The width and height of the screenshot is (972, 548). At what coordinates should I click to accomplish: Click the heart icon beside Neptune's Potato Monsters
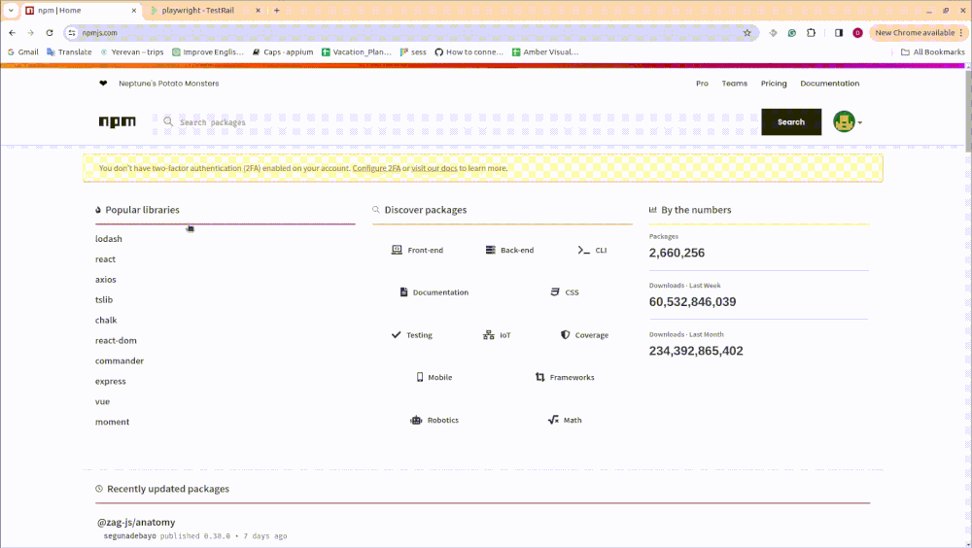click(103, 84)
